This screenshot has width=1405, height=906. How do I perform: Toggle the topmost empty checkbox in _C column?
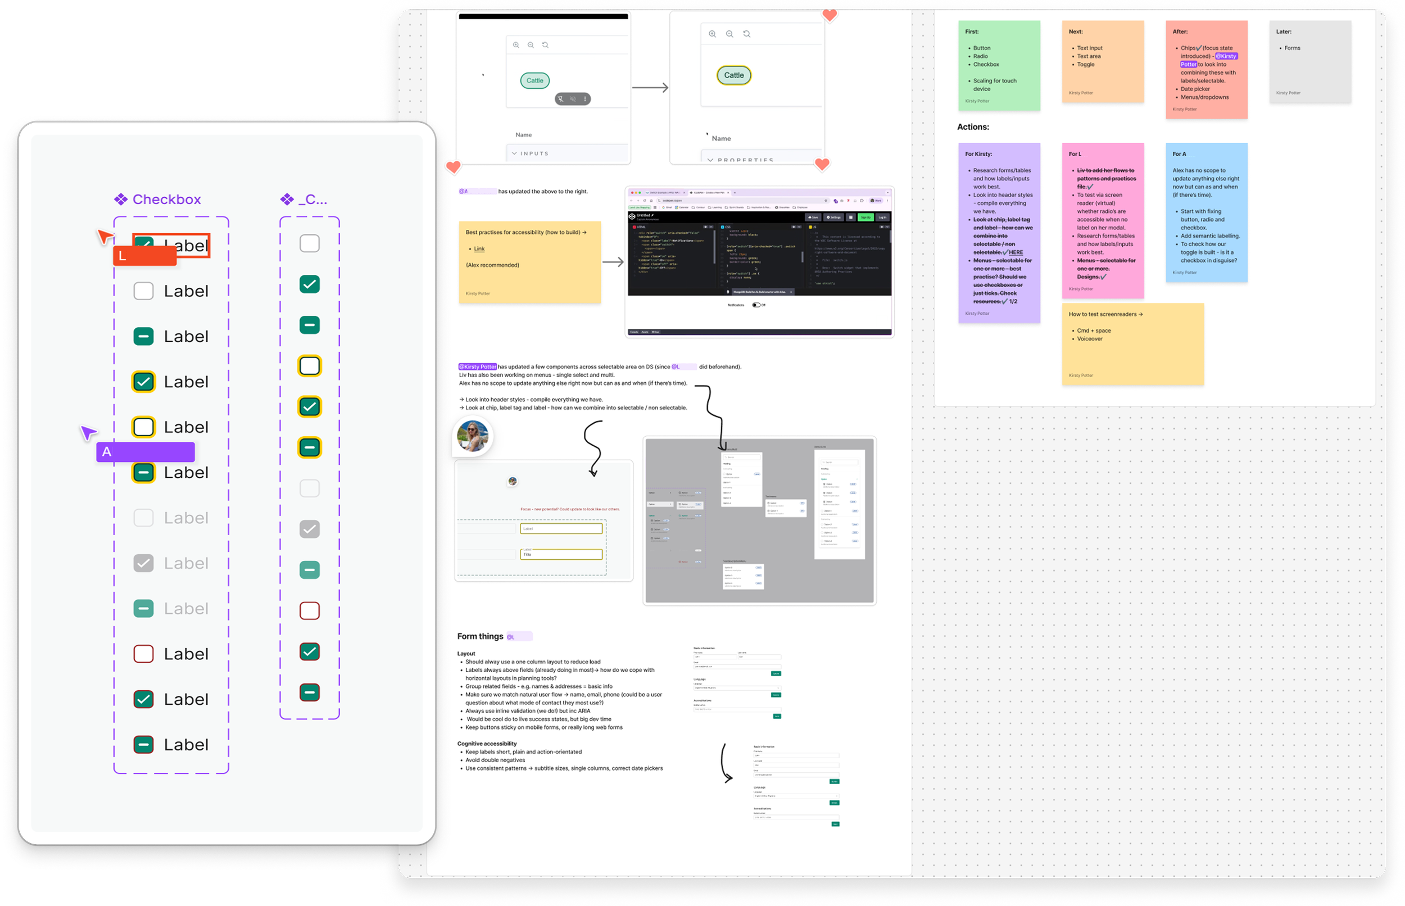click(x=309, y=243)
